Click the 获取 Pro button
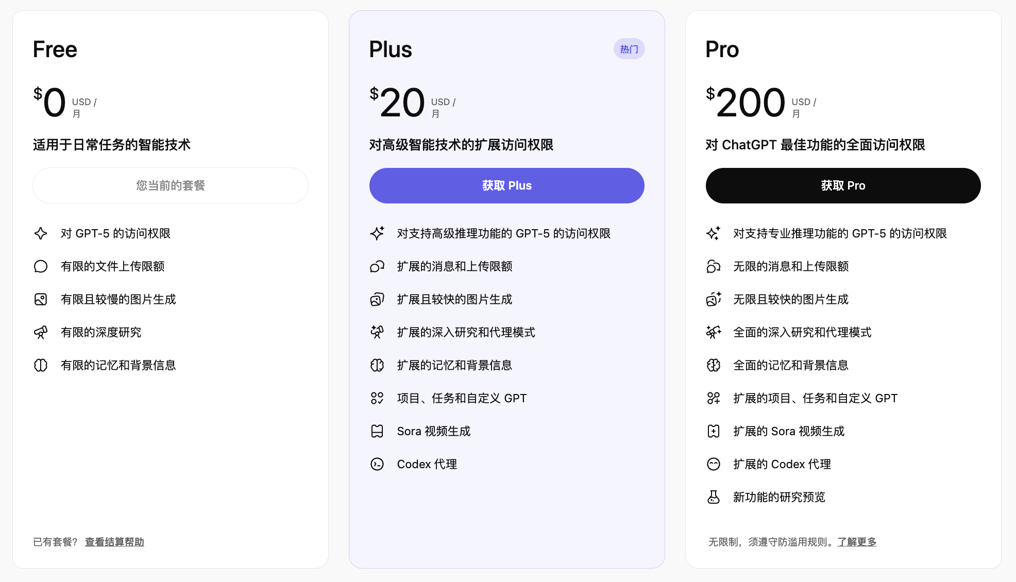Viewport: 1016px width, 582px height. [843, 185]
